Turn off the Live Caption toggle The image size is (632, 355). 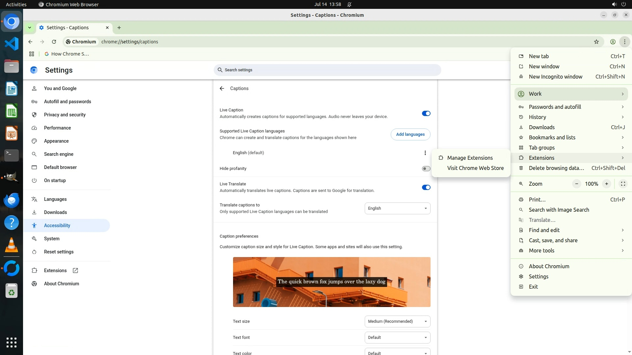point(426,113)
